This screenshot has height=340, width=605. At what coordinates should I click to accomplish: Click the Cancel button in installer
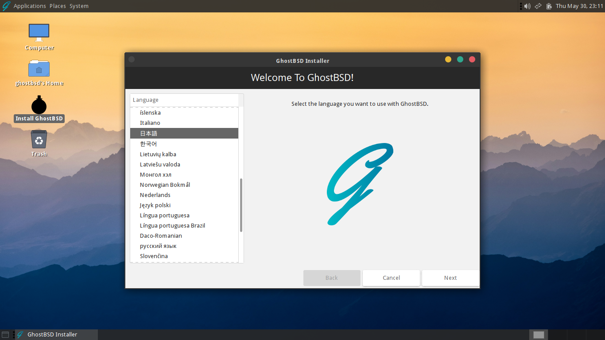tap(391, 278)
